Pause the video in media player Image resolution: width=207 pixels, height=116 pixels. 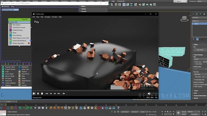[x=38, y=93]
